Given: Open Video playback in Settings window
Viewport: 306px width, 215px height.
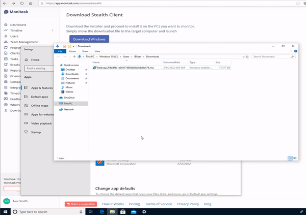Looking at the screenshot, I should pyautogui.click(x=41, y=124).
